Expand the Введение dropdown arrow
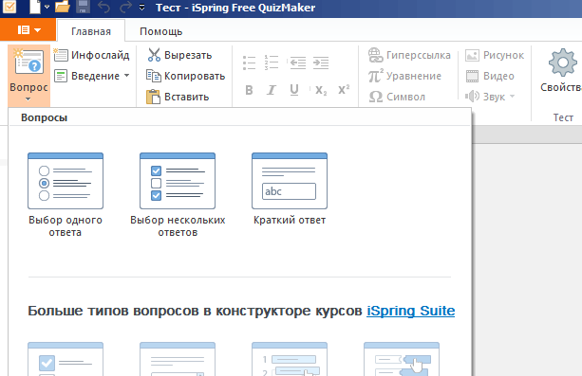Viewport: 582px width, 376px height. coord(126,76)
